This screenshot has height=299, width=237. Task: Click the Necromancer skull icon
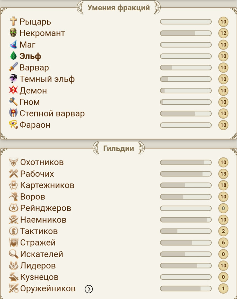13,33
